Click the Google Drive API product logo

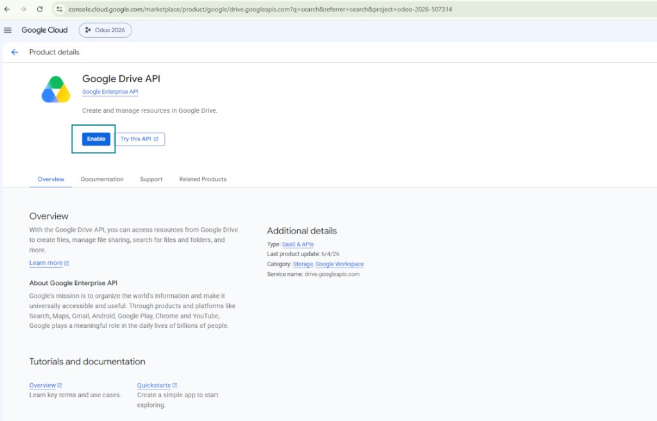[x=56, y=89]
